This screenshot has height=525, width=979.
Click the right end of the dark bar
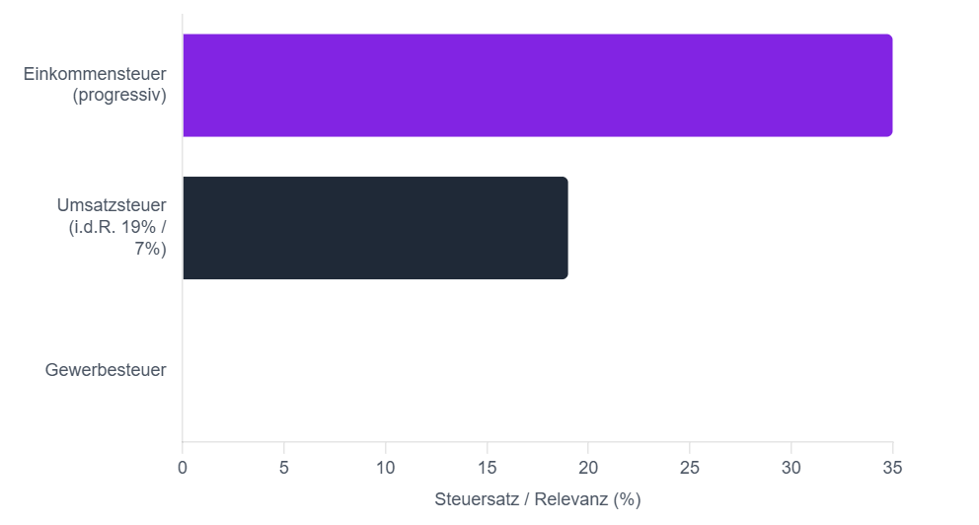(x=565, y=228)
